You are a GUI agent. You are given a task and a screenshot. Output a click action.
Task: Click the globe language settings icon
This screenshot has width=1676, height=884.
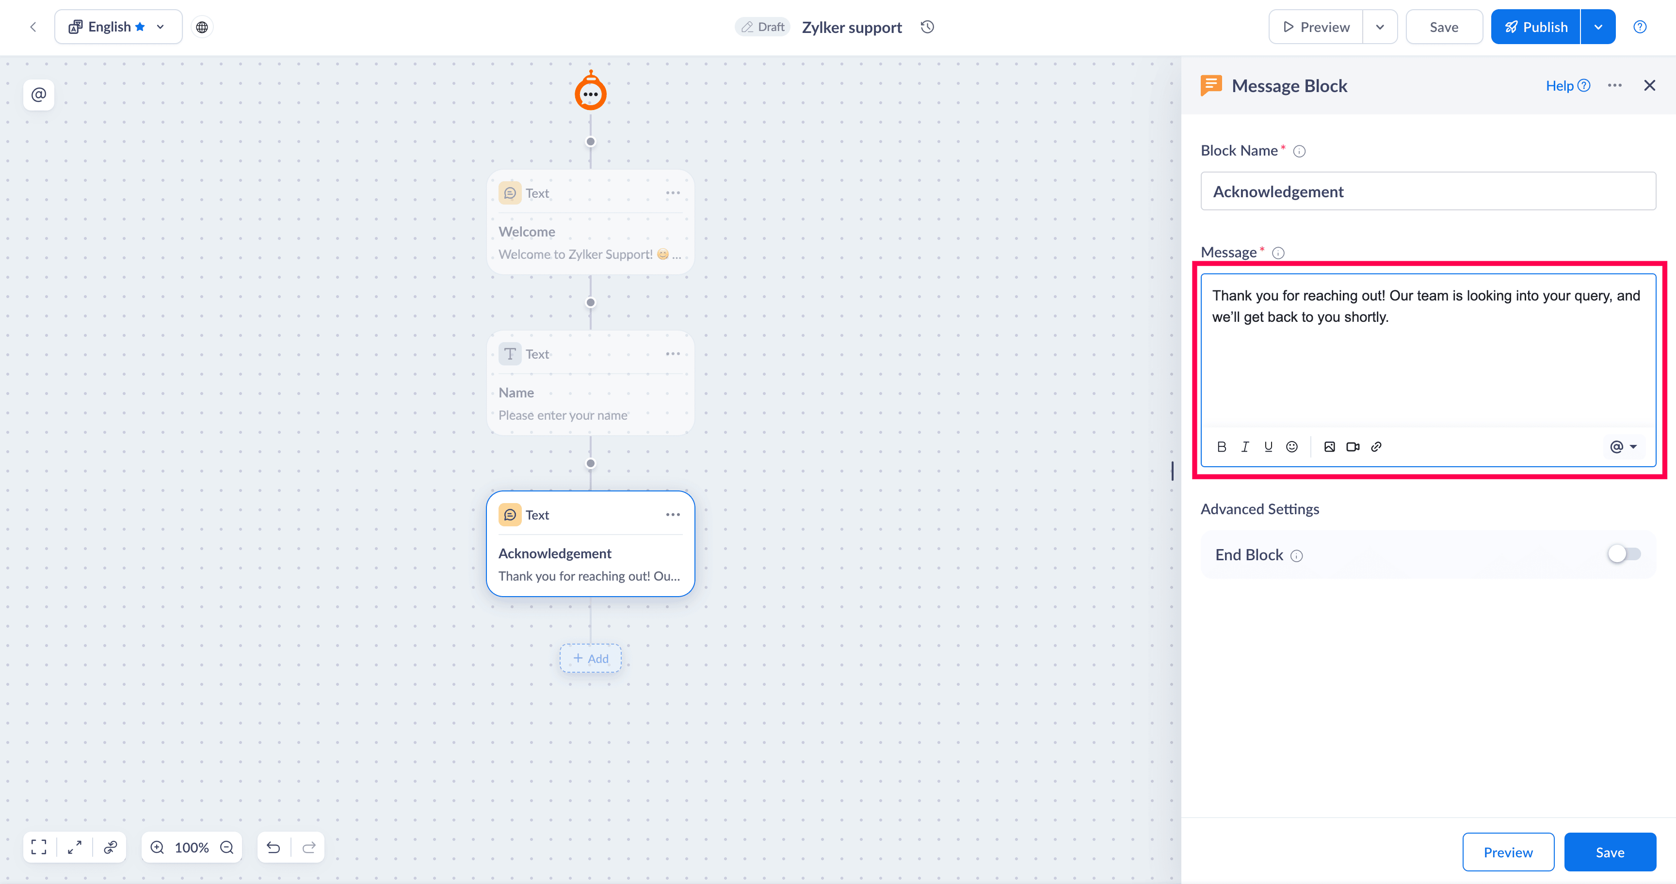[202, 27]
